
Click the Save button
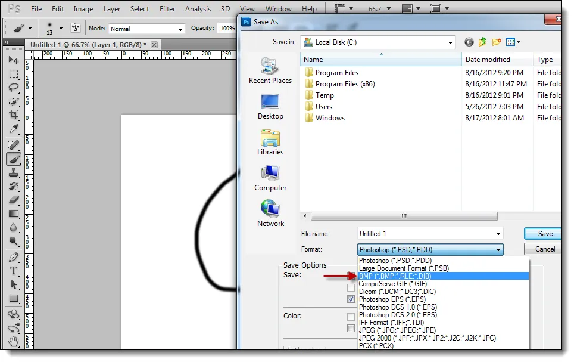pos(543,234)
